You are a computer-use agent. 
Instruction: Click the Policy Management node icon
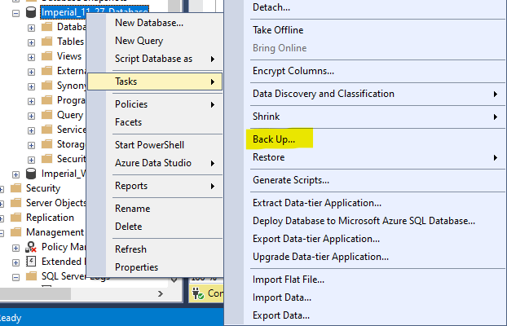pos(32,247)
